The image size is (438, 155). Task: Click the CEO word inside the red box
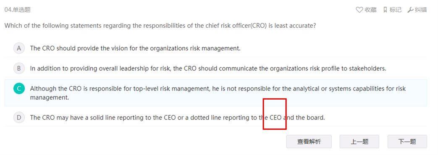(x=276, y=117)
